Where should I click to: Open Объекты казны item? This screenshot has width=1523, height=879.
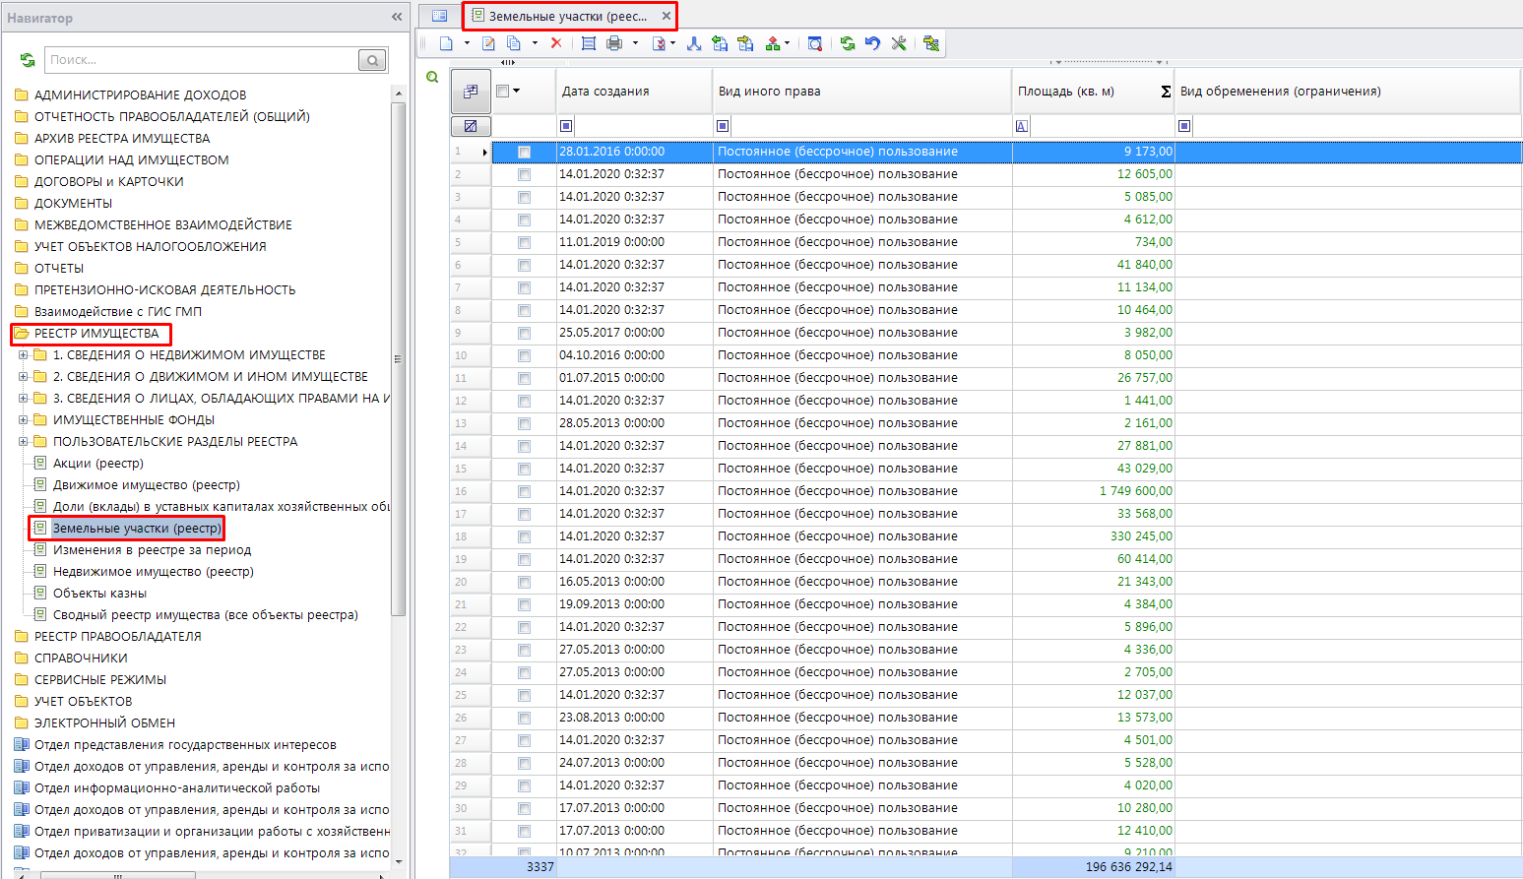pyautogui.click(x=99, y=593)
